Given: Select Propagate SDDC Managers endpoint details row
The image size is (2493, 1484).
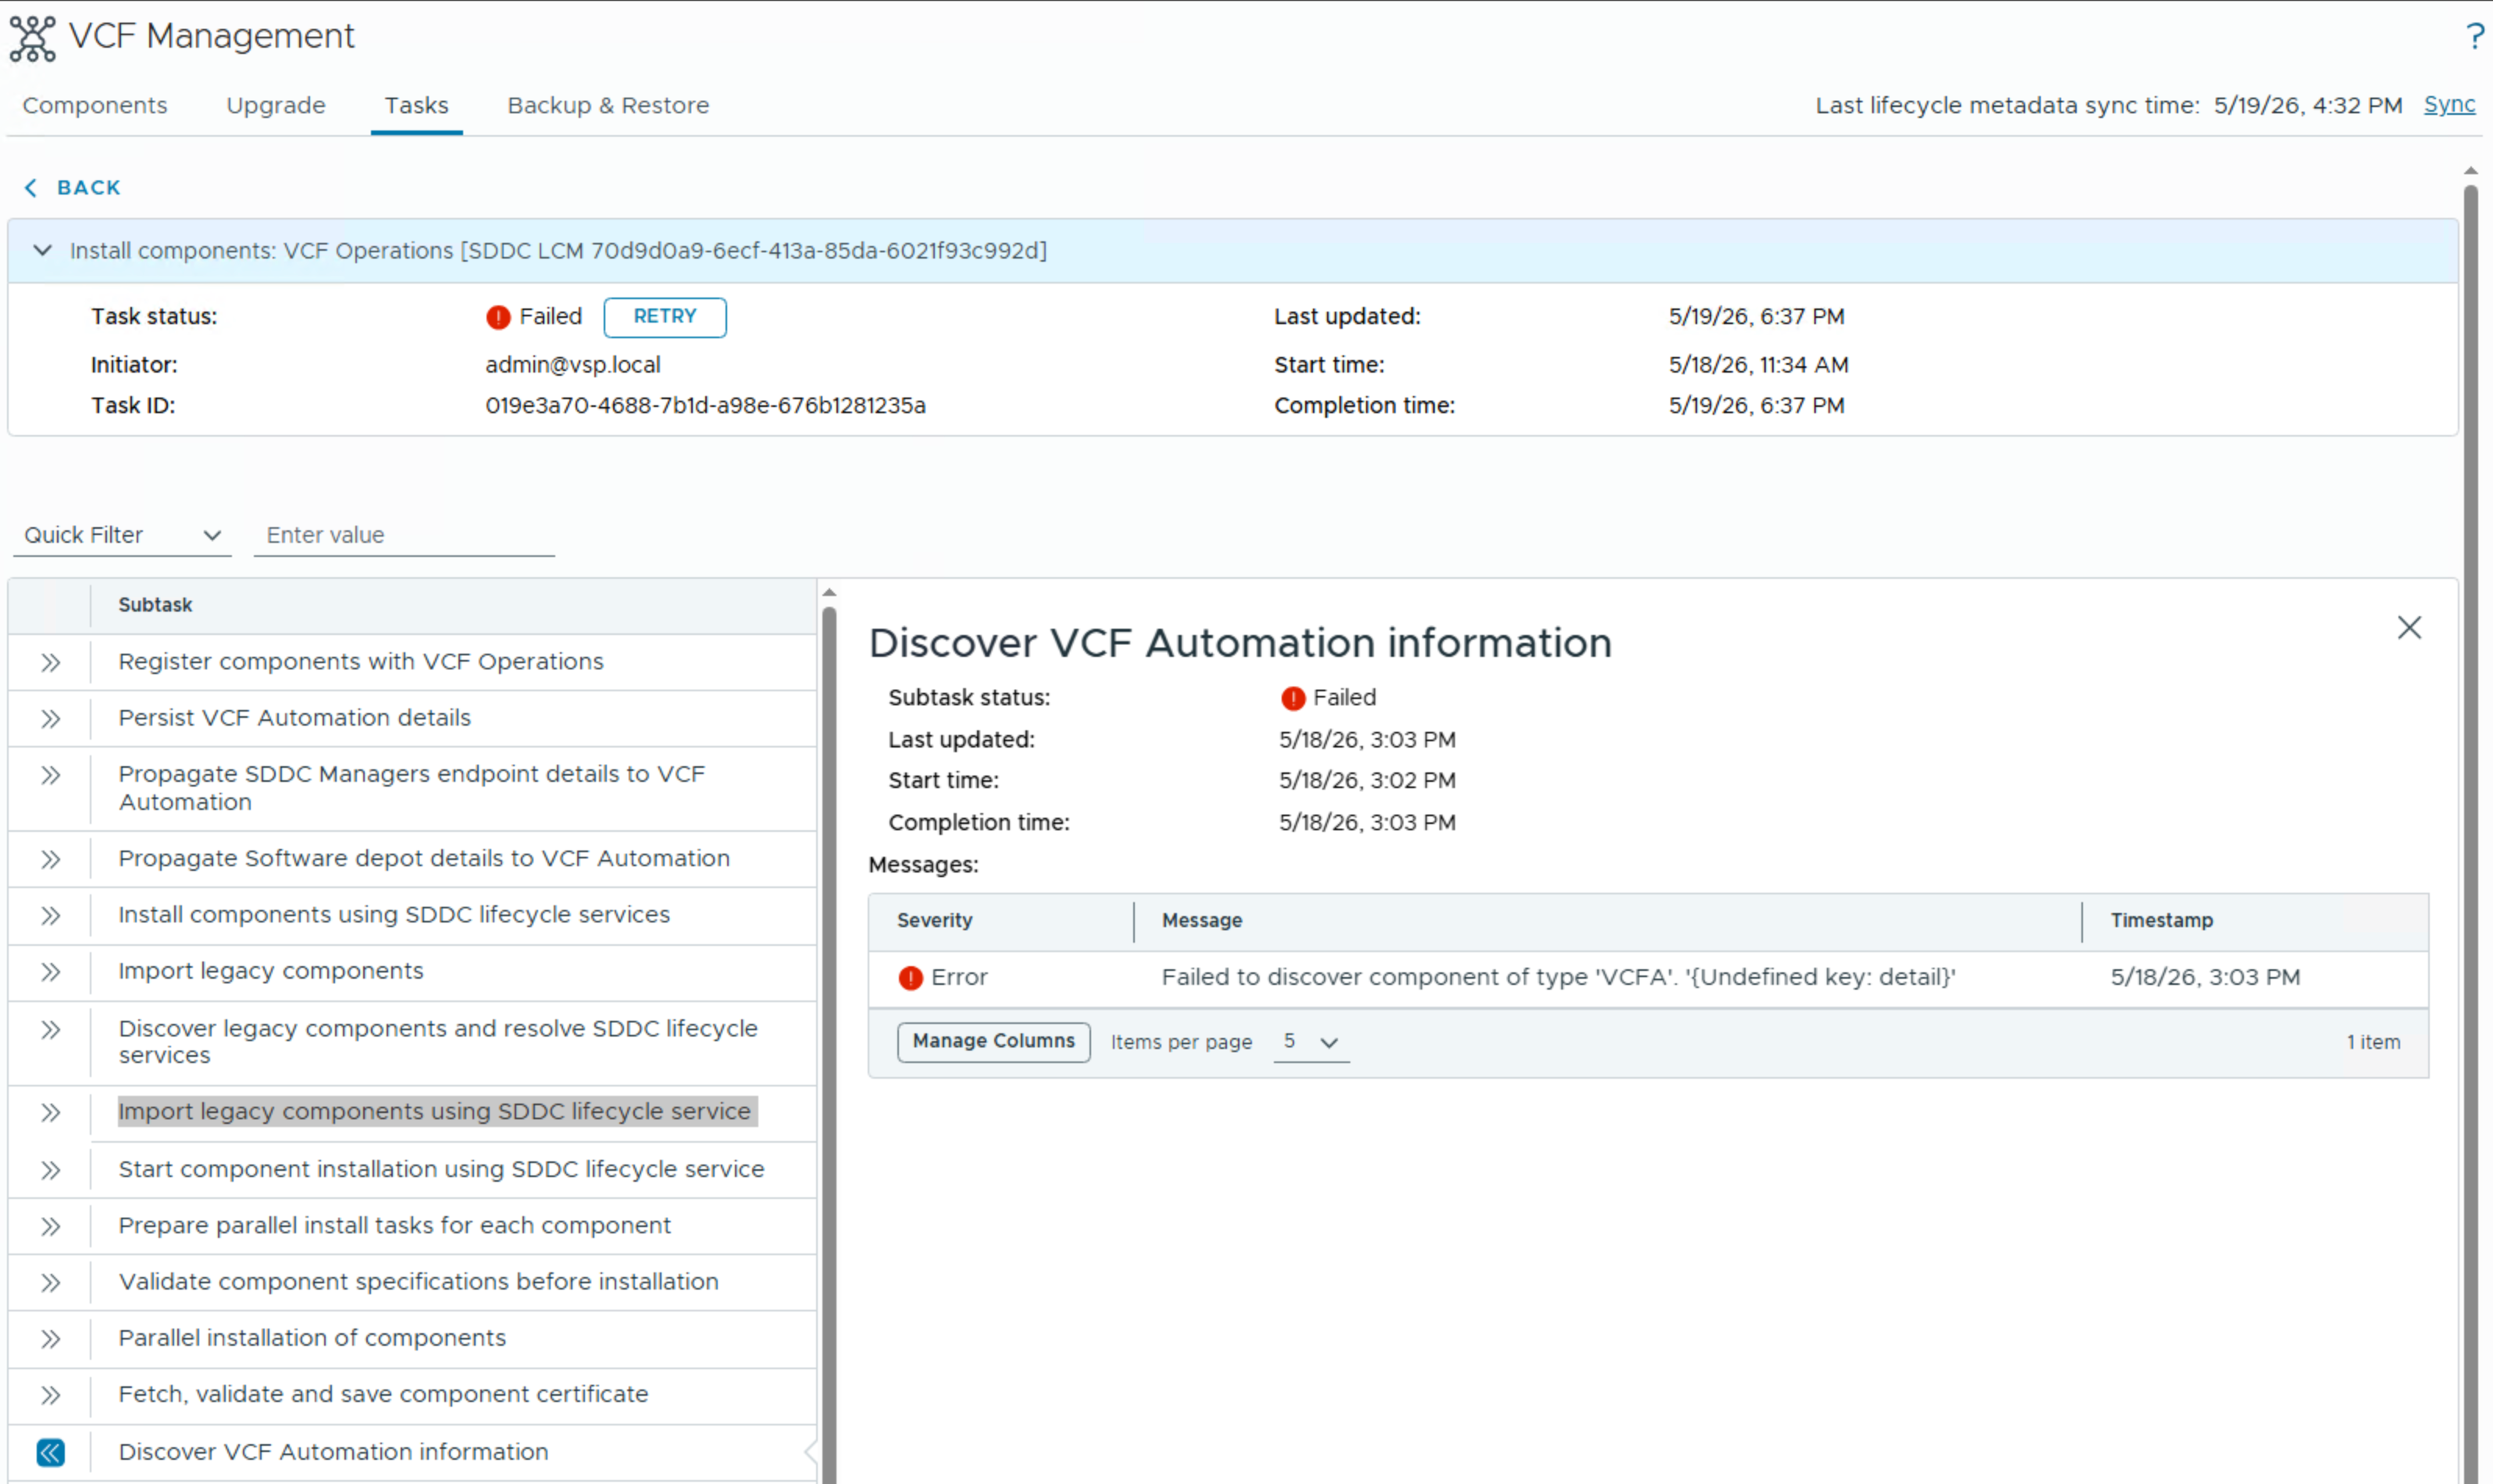Looking at the screenshot, I should coord(412,788).
